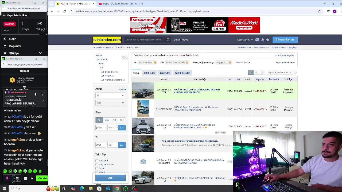Click Gönder in the Kick chat
This screenshot has width=342, height=192.
pyautogui.click(x=42, y=178)
